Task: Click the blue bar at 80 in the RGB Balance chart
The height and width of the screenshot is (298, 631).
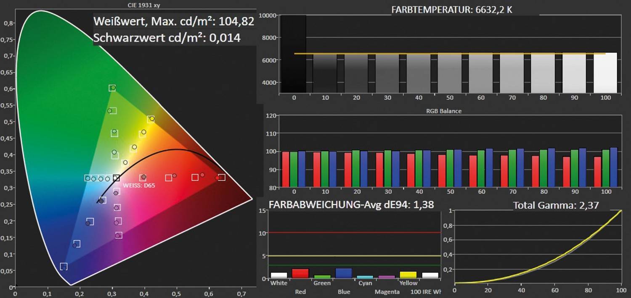Action: click(551, 167)
